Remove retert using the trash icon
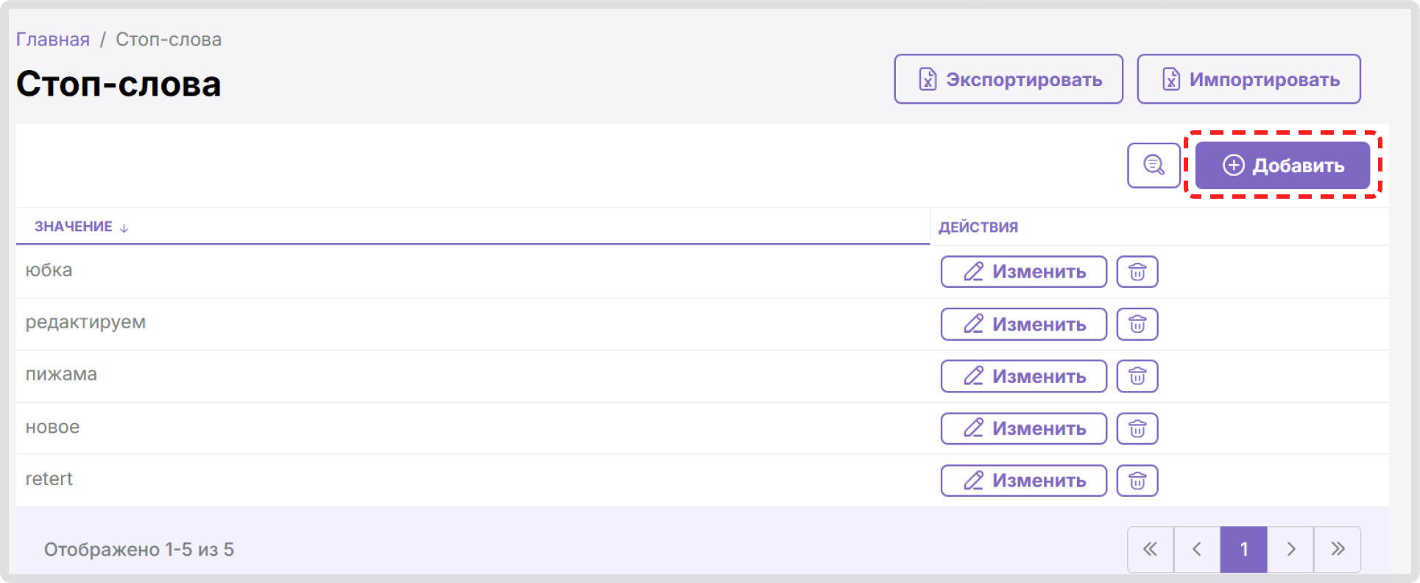The width and height of the screenshot is (1420, 583). pos(1137,481)
